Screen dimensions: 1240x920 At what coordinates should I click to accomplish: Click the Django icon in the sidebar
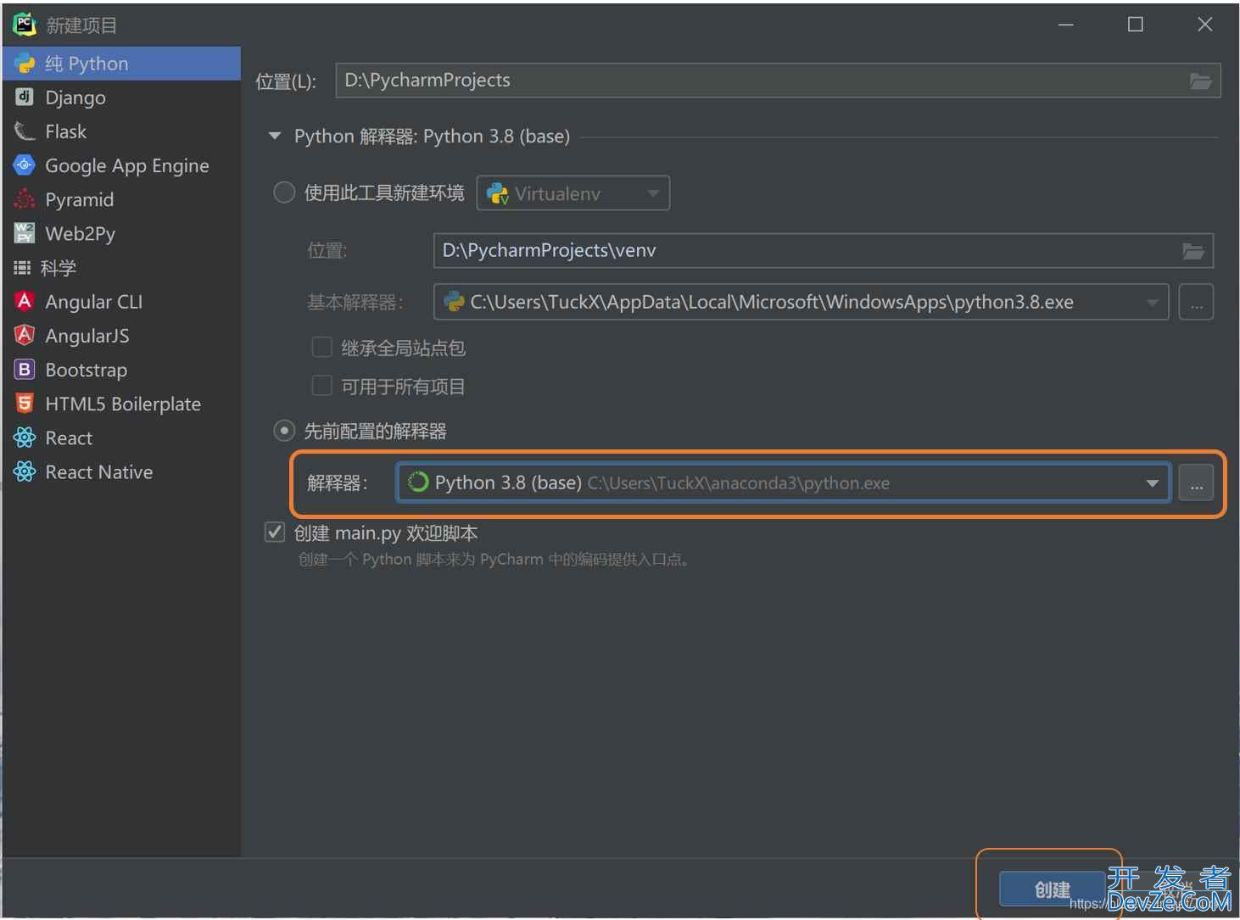tap(25, 98)
